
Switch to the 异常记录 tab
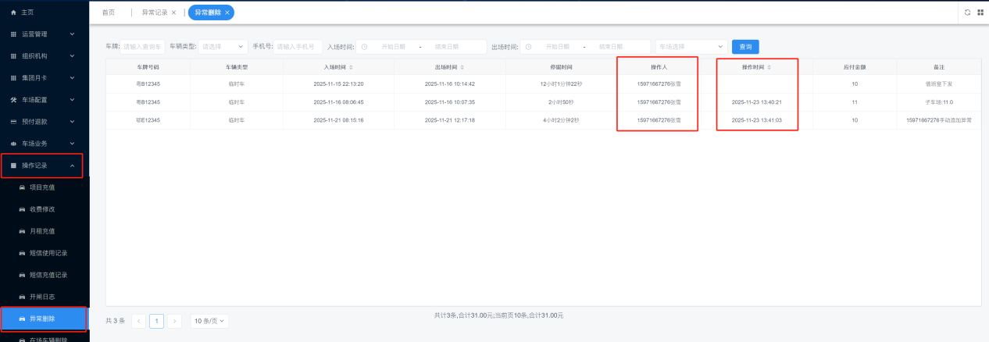pyautogui.click(x=153, y=12)
